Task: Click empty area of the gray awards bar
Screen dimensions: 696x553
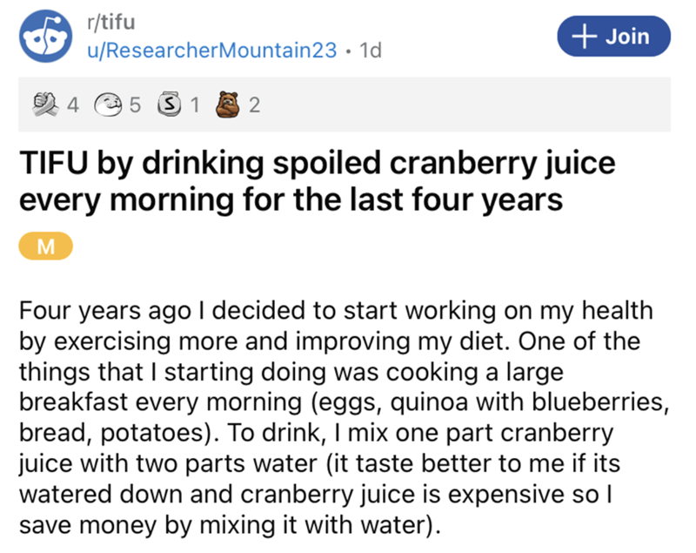Action: [470, 106]
